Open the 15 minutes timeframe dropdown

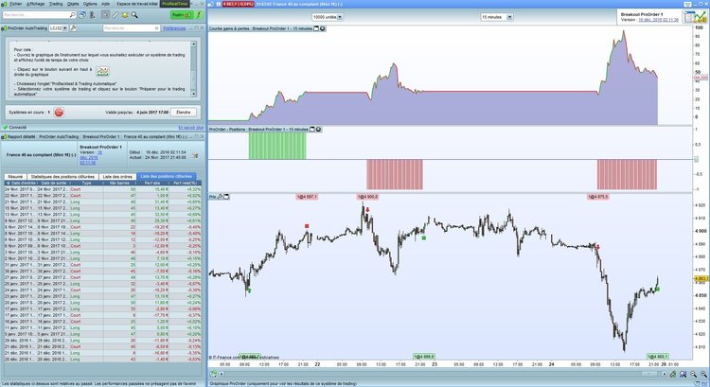496,17
